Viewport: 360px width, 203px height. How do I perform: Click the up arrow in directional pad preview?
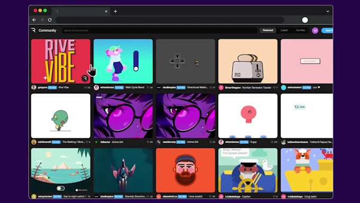tap(177, 56)
